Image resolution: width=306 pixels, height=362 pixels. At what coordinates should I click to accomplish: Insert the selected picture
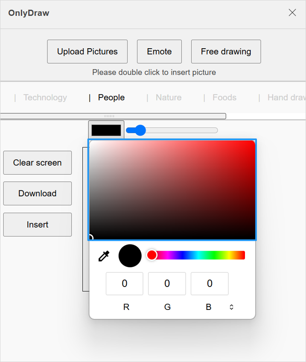37,225
